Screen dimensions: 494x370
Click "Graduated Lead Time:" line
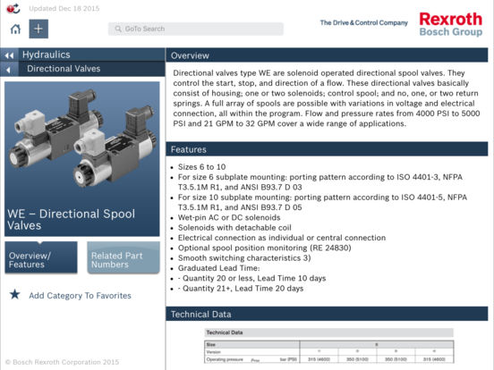(x=218, y=268)
